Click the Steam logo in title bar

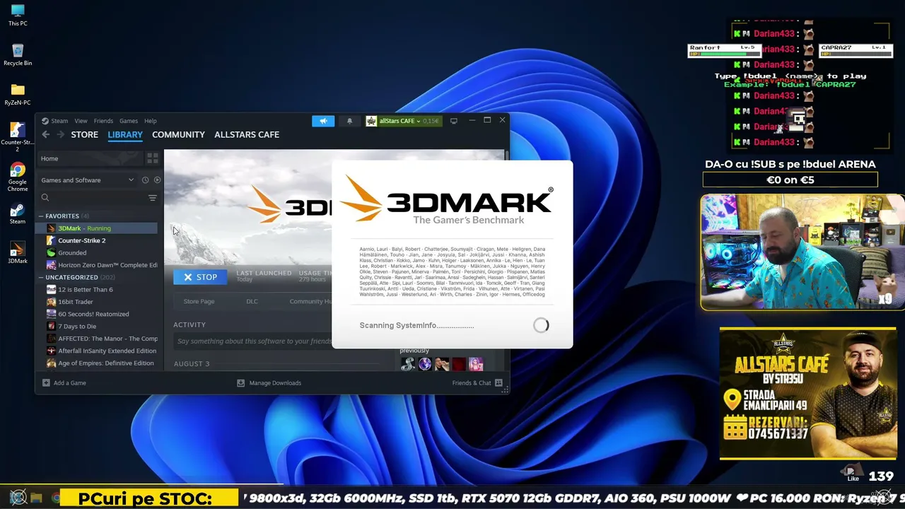(x=45, y=121)
